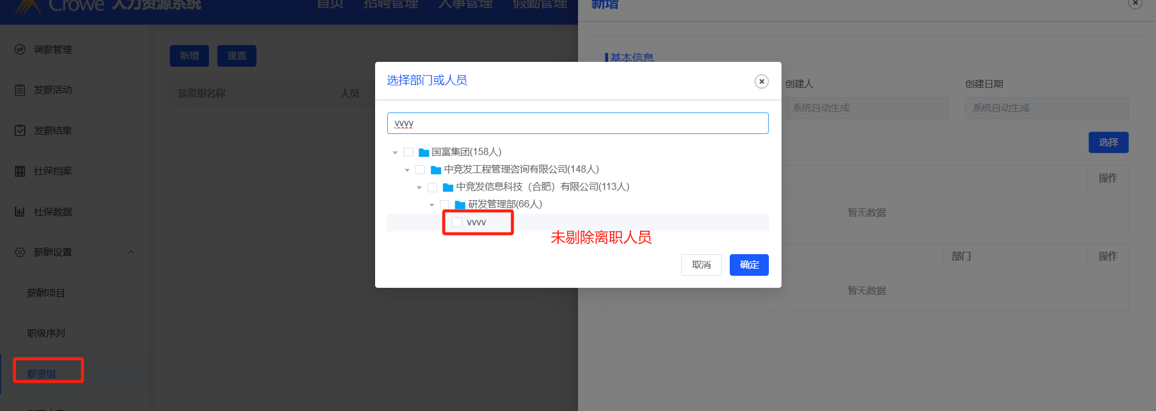Close the 选择部门或人员 dialog
The image size is (1156, 411).
pos(762,81)
